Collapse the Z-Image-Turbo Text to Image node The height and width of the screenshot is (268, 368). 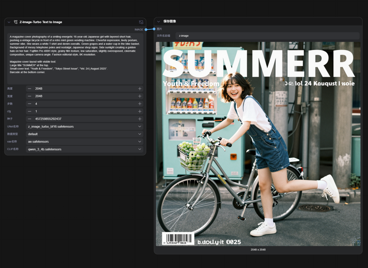click(9, 22)
